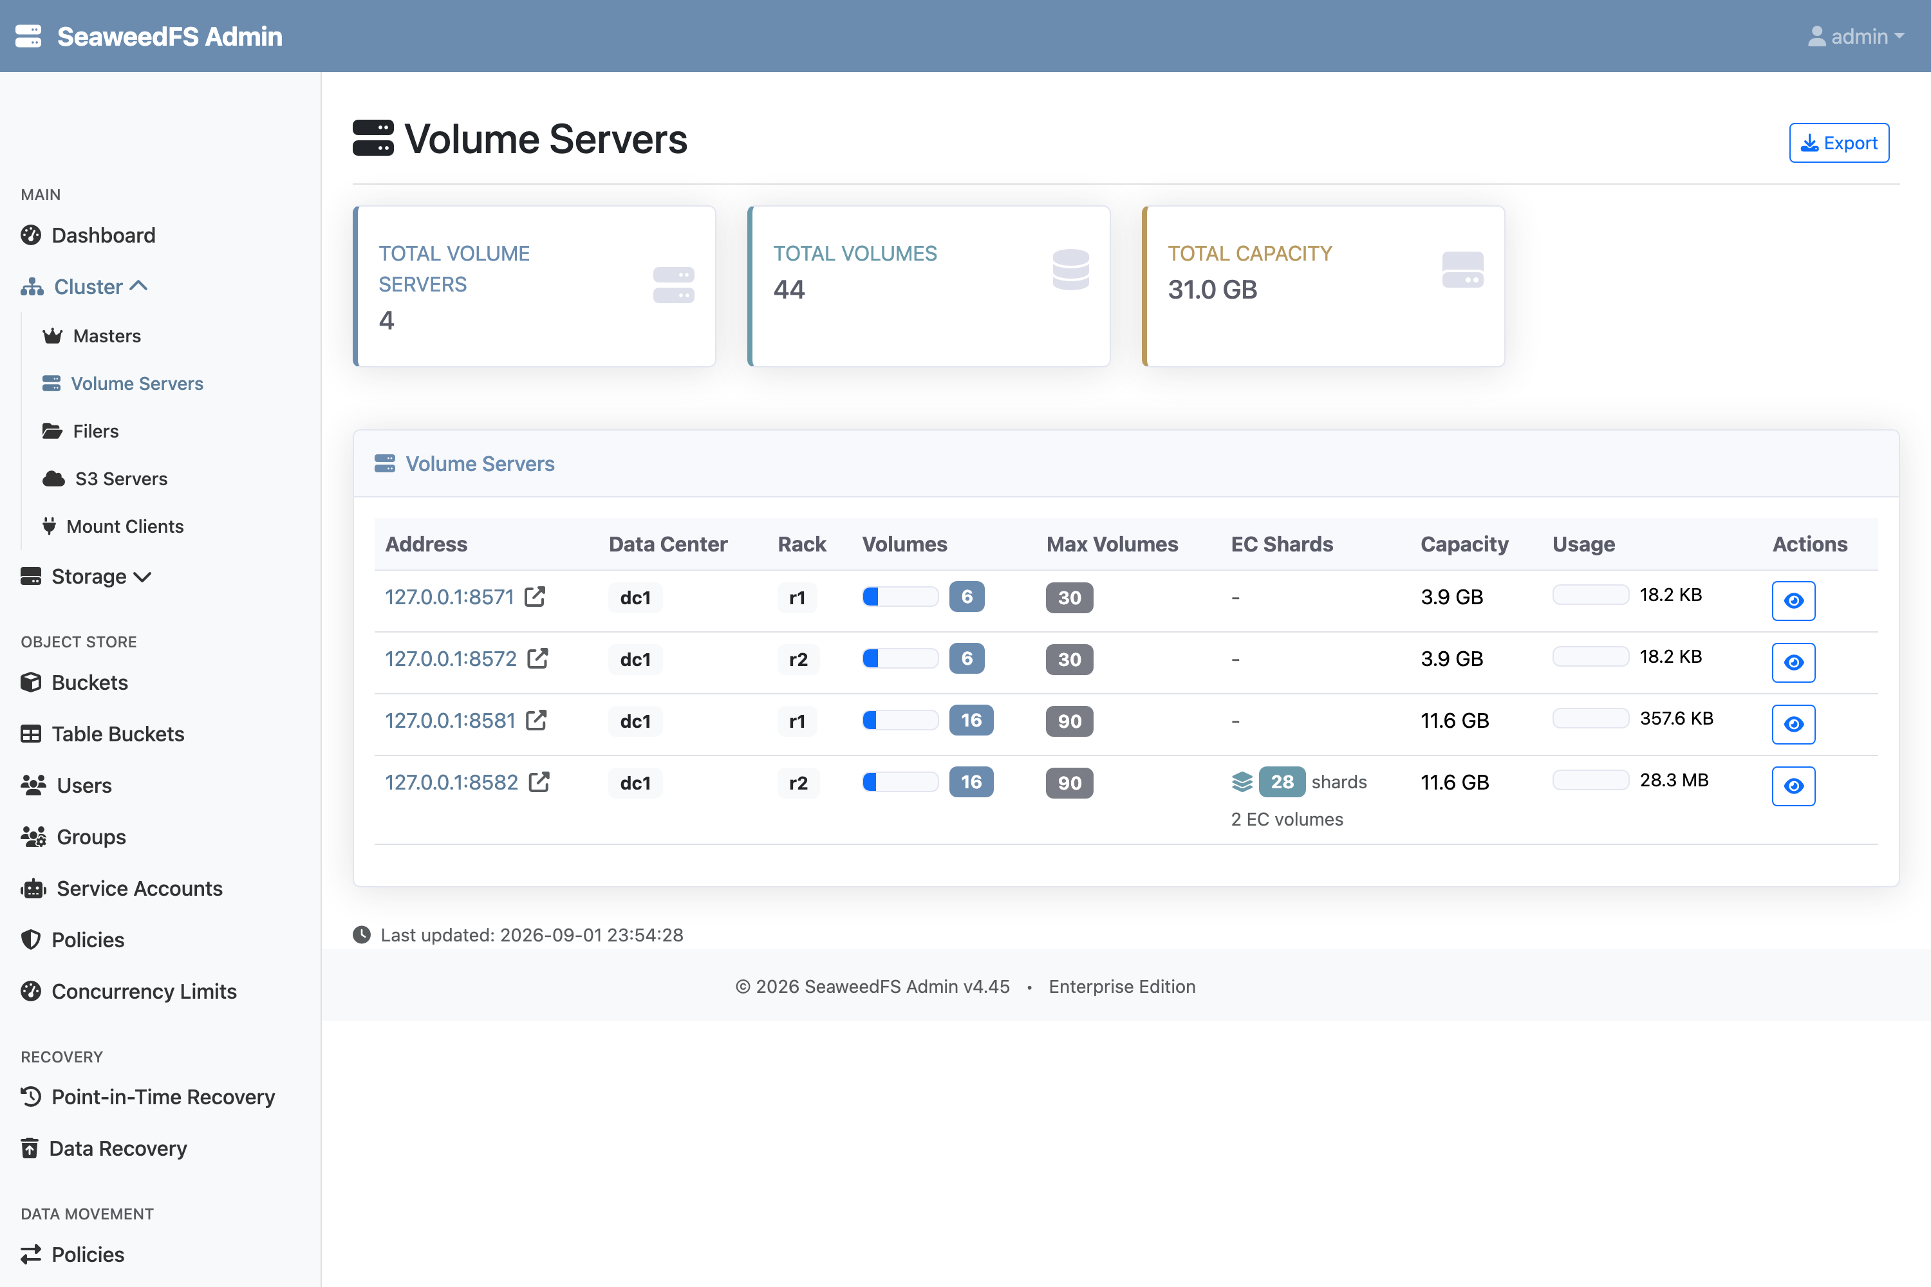The width and height of the screenshot is (1931, 1287).
Task: Open S3 Servers page
Action: tap(105, 479)
